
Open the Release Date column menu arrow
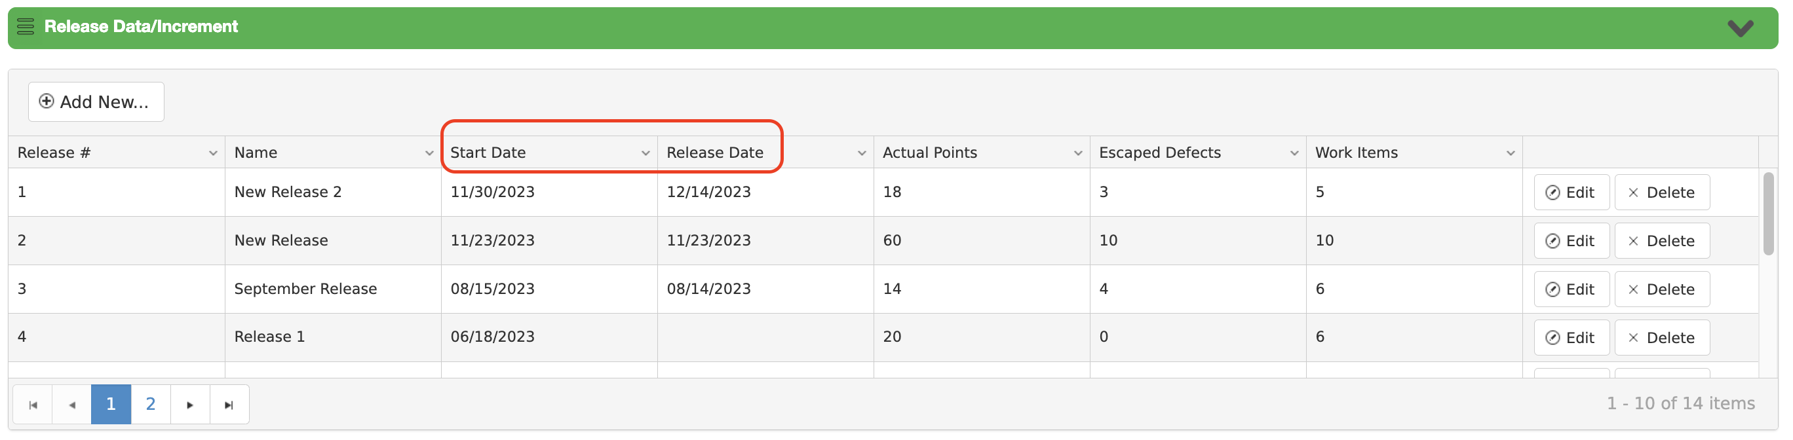[862, 154]
